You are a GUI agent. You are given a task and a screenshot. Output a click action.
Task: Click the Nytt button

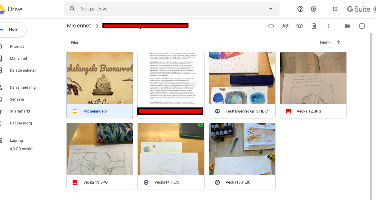click(x=13, y=30)
